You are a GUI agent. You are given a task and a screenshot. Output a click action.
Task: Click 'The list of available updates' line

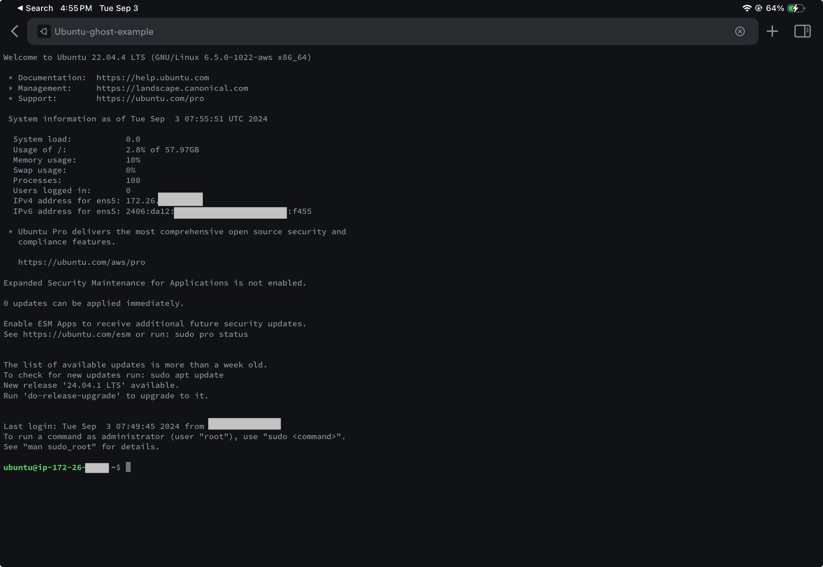click(135, 365)
